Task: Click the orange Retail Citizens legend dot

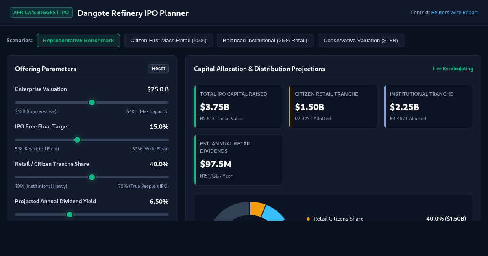Action: coord(308,219)
